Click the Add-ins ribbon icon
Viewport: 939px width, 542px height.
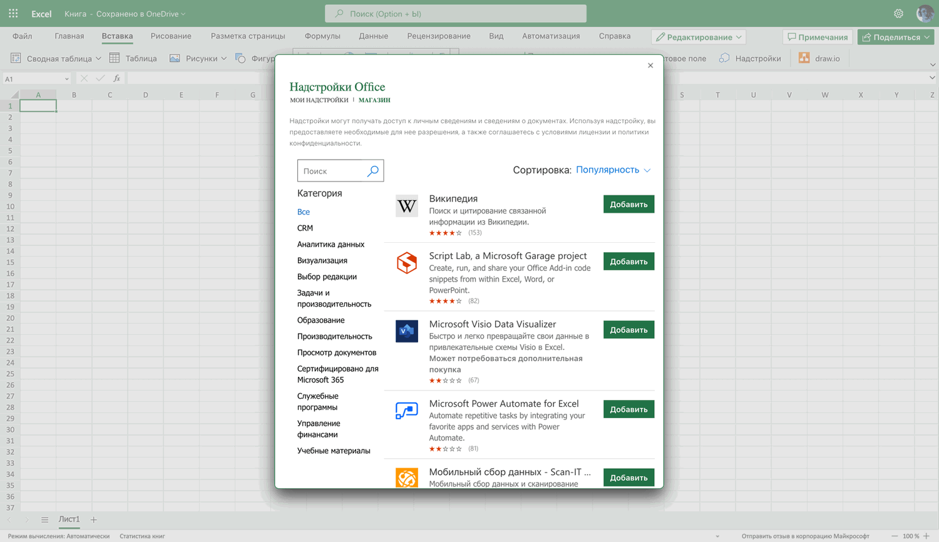[724, 58]
